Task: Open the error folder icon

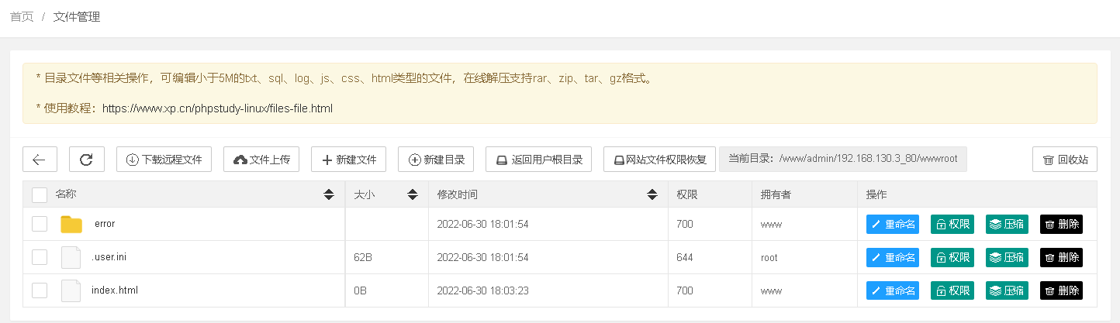Action: tap(71, 224)
